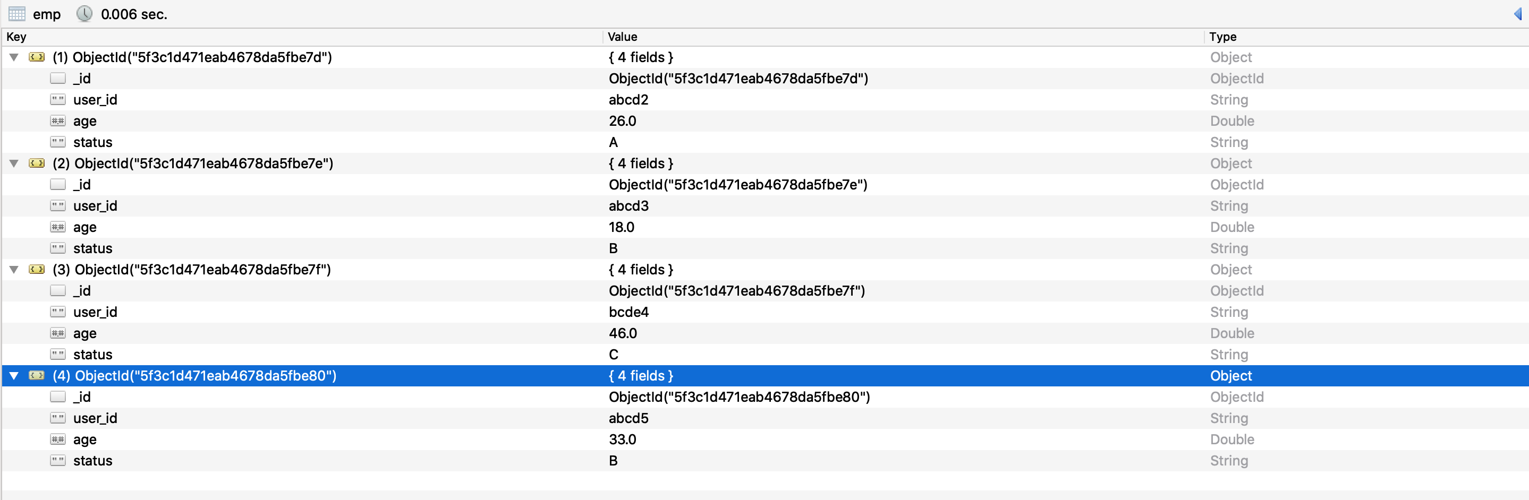This screenshot has width=1529, height=500.
Task: Click the _id icon in record (4)
Action: 57,397
